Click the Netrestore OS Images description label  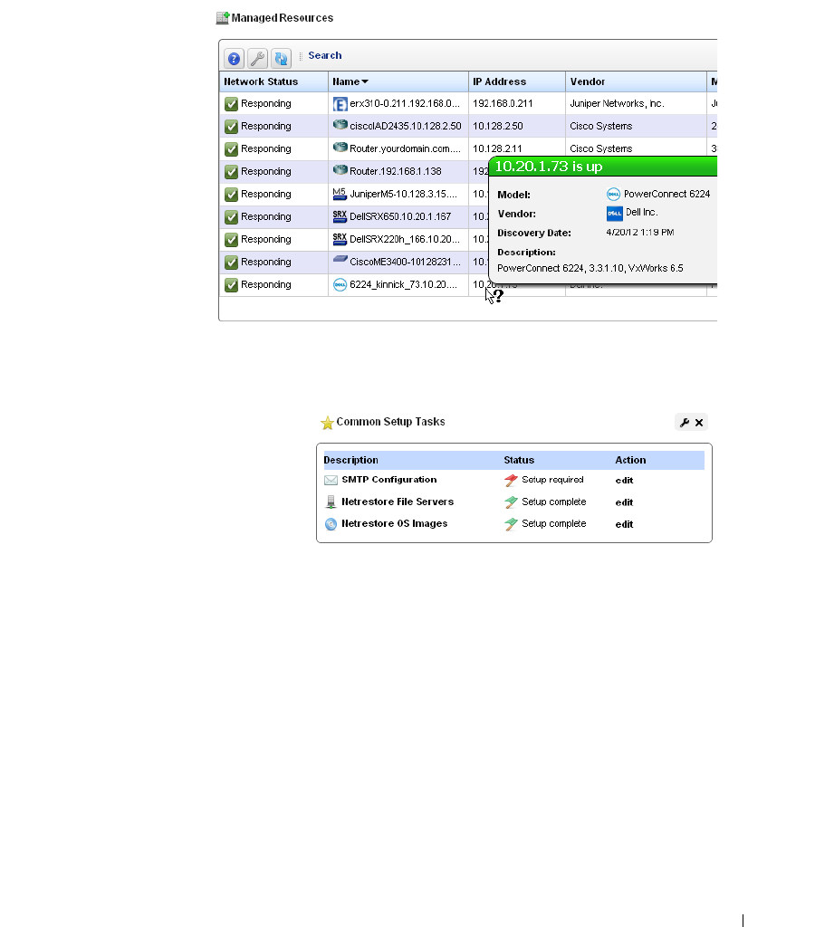395,523
